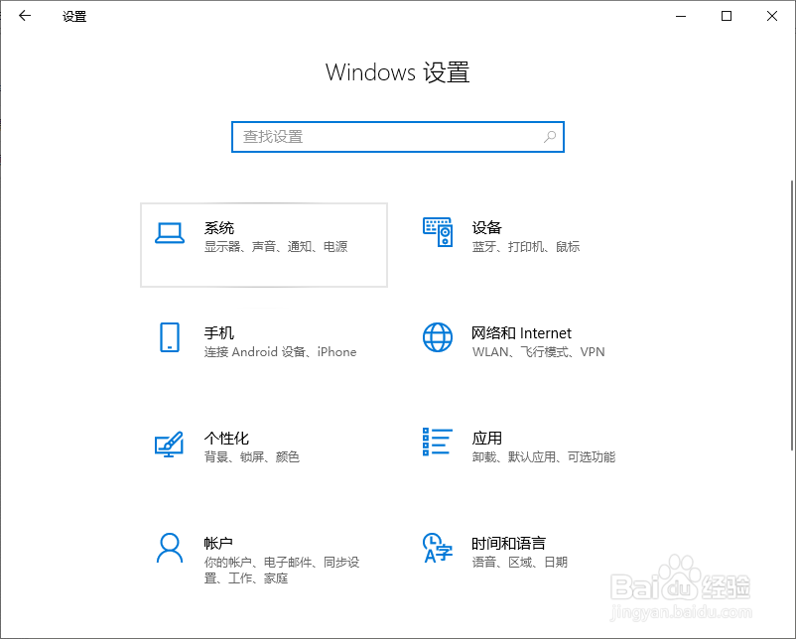
Task: Click the back arrow in the title bar
Action: (24, 16)
